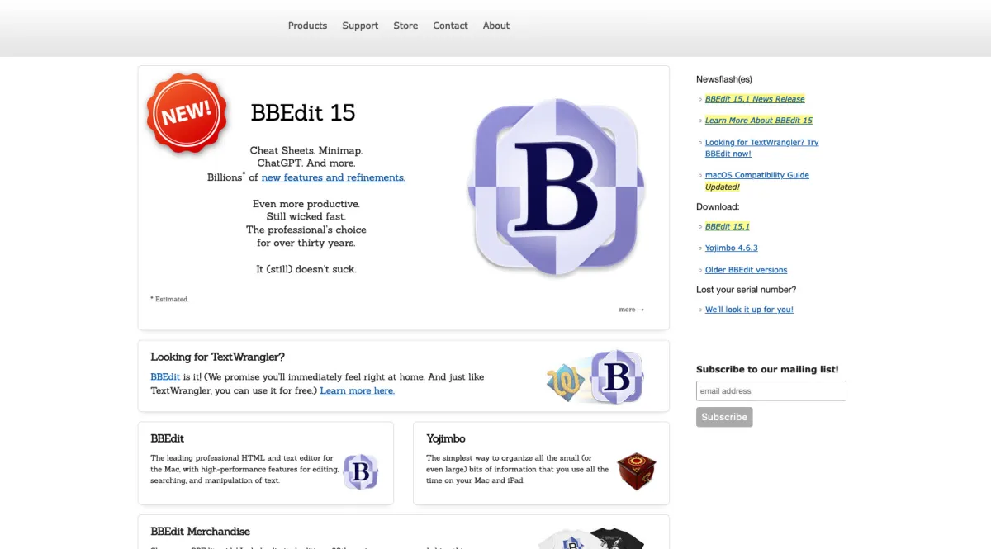
Task: Click the more → link
Action: (x=631, y=310)
